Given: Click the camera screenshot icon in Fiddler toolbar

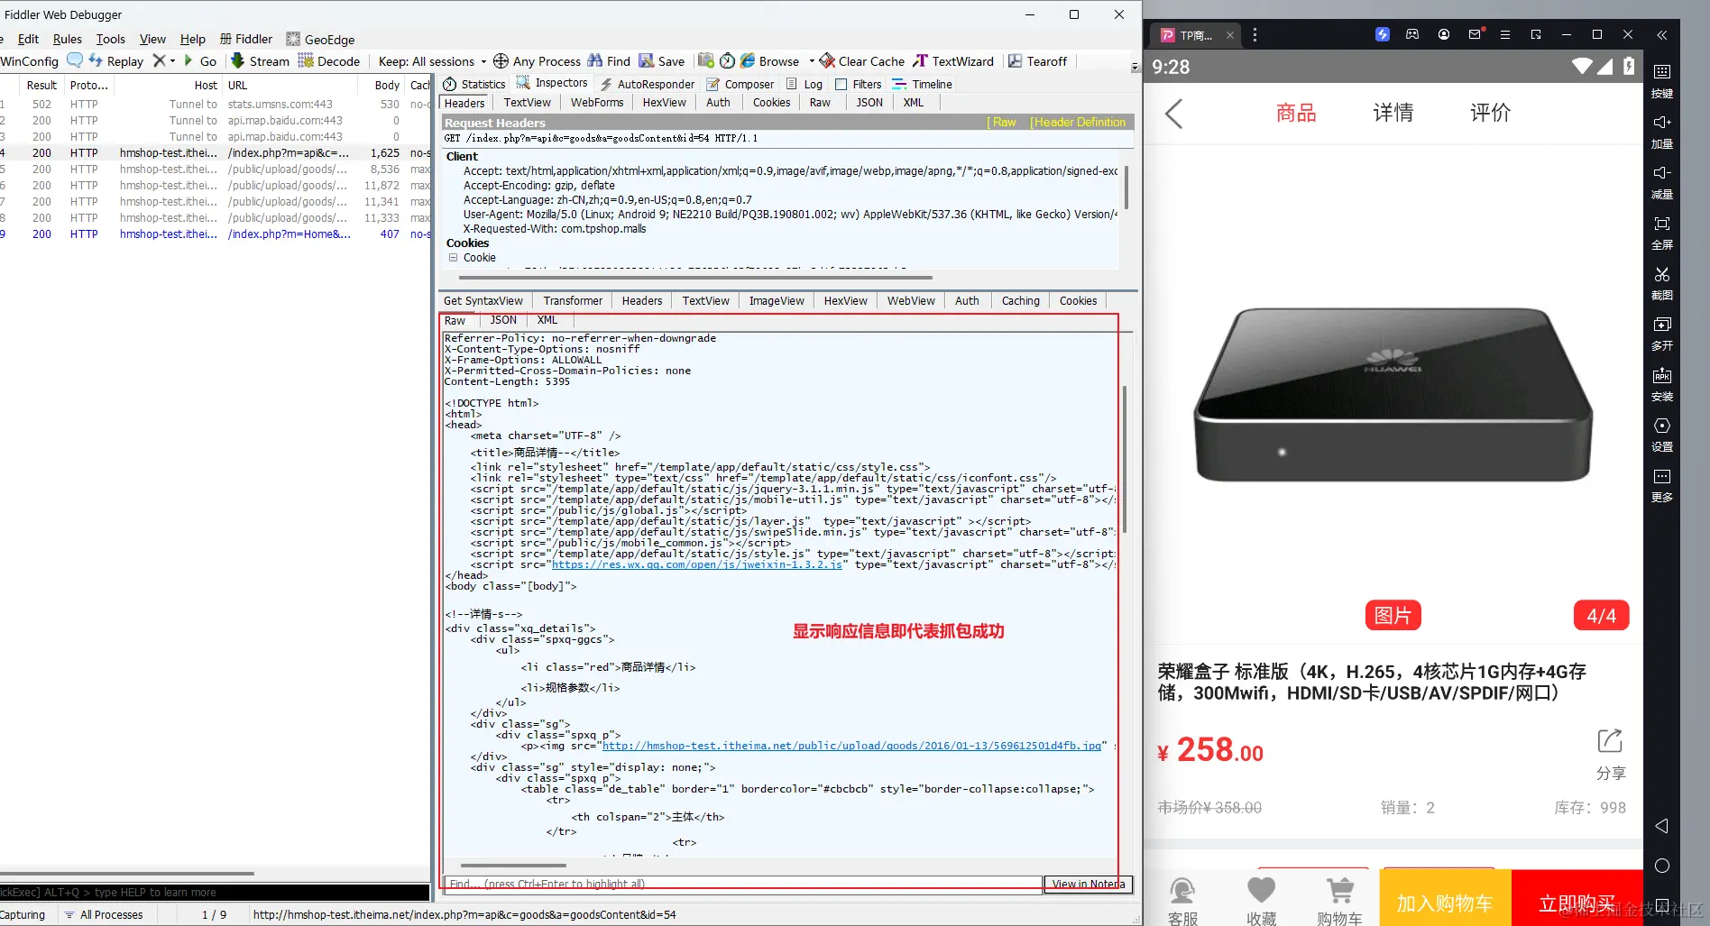Looking at the screenshot, I should click(x=705, y=60).
